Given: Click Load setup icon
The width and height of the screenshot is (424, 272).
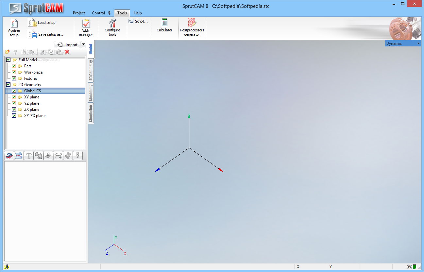Looking at the screenshot, I should coord(32,23).
